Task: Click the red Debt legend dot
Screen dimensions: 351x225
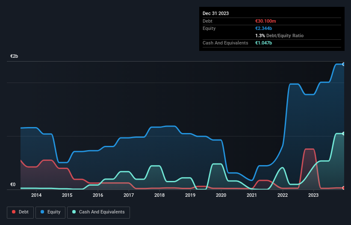Action: (14, 212)
